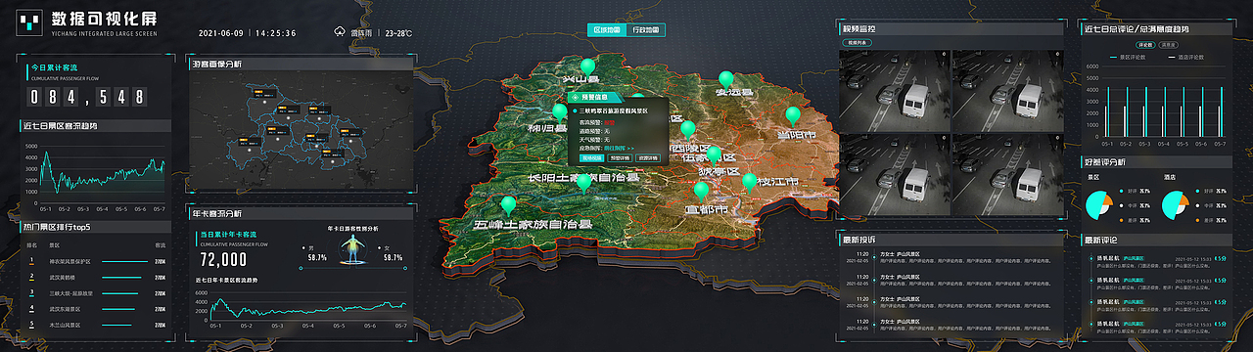Image resolution: width=1253 pixels, height=352 pixels.
Task: Click the teal video button in warning popup
Action: 591,157
